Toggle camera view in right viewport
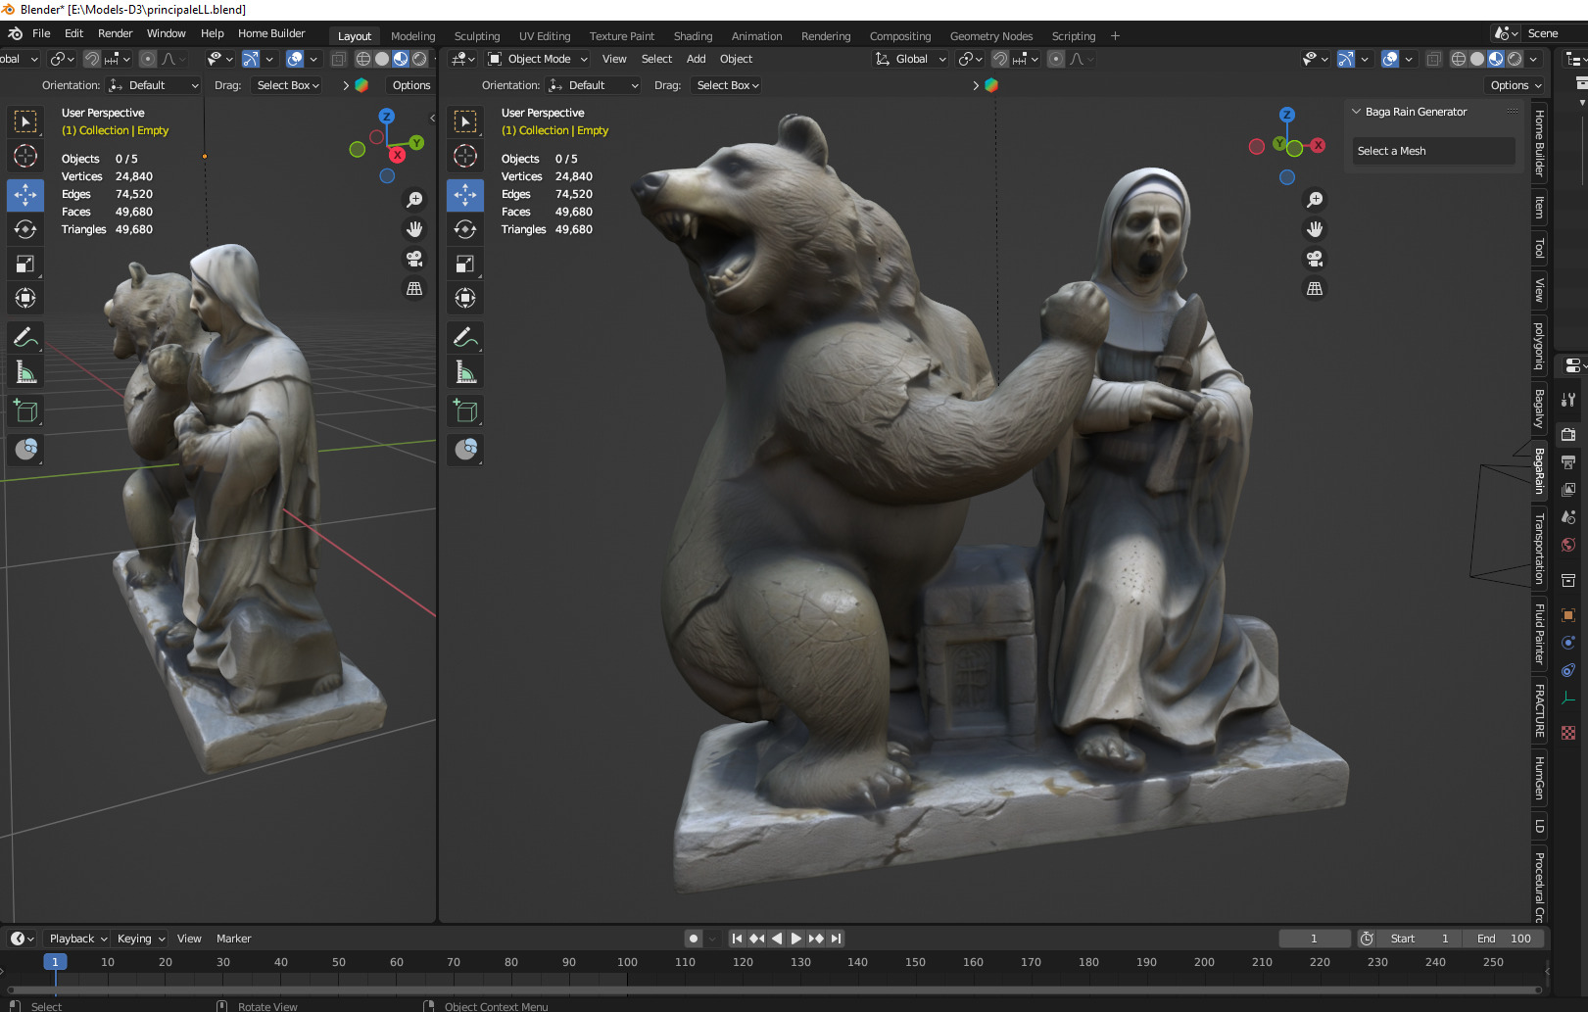Screen dimensions: 1588x1012 (1315, 259)
